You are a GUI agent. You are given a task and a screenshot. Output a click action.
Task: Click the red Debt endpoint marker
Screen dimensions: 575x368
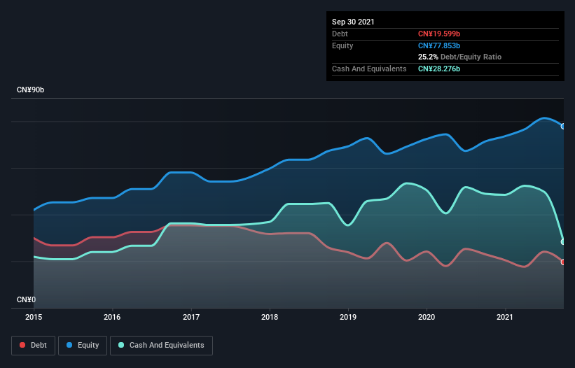pyautogui.click(x=563, y=262)
